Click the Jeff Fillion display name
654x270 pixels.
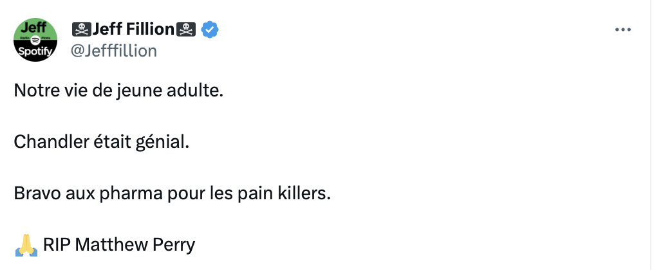133,29
